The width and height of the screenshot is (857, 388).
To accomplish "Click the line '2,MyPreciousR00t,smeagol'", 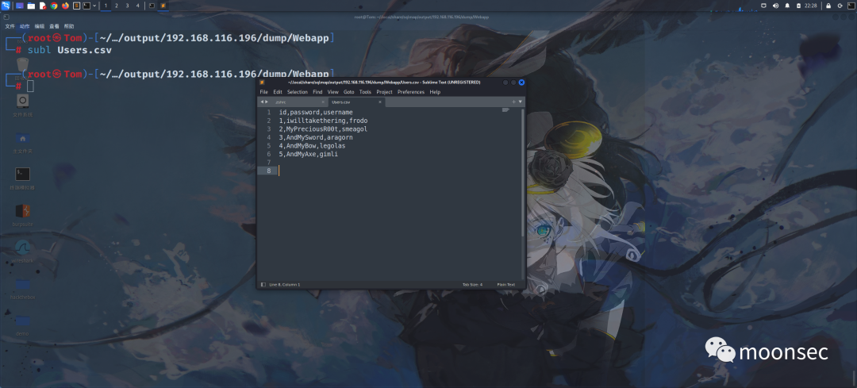I will point(323,129).
